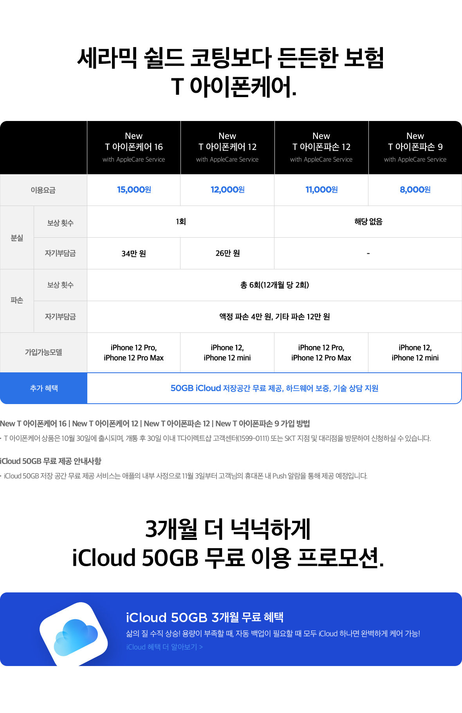462x713 pixels.
Task: Click the 'iPhone 12, iPhone 12 mini' cell under 아이폰파손 9
Action: point(415,353)
